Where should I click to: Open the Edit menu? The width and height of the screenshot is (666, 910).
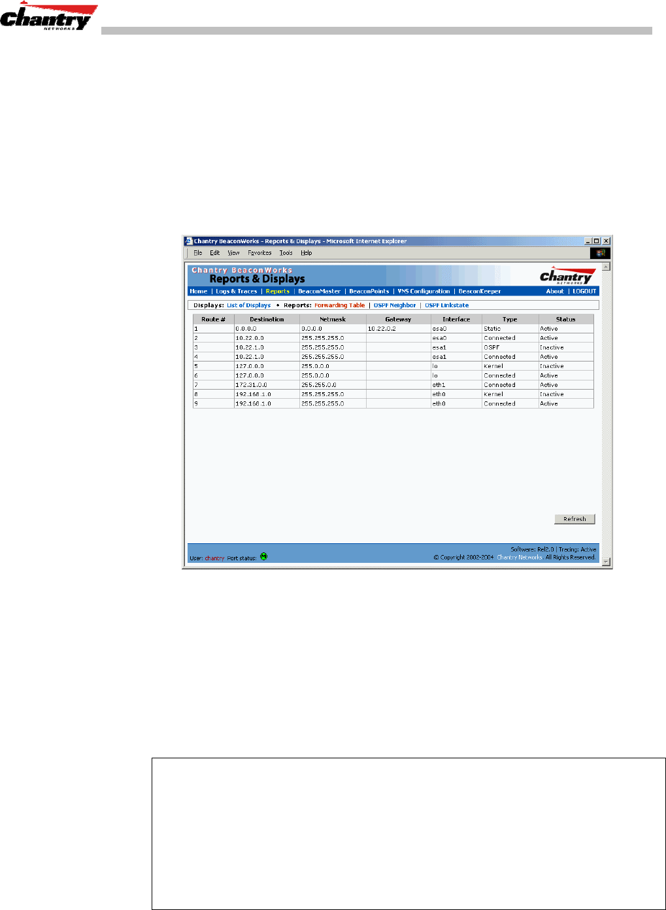(214, 253)
